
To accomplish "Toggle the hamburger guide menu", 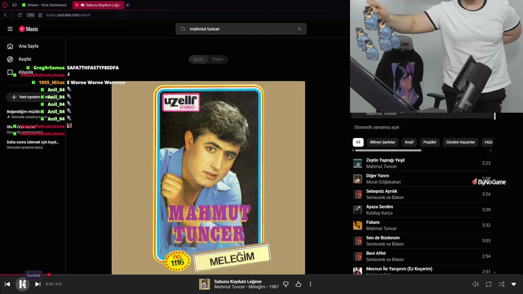I will (x=10, y=29).
